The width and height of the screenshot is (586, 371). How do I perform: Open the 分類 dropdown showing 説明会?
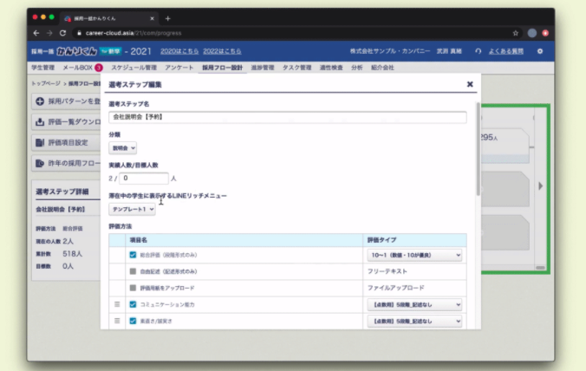(x=122, y=148)
